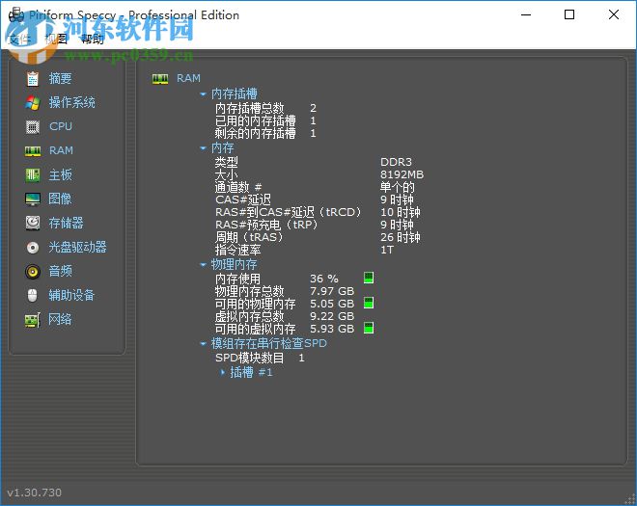
Task: Click the 光盘驱动器 disc icon
Action: pyautogui.click(x=33, y=247)
